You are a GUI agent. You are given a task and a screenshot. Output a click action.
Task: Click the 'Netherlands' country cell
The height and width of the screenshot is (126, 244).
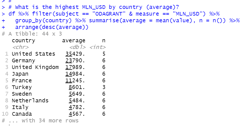tap(30, 101)
